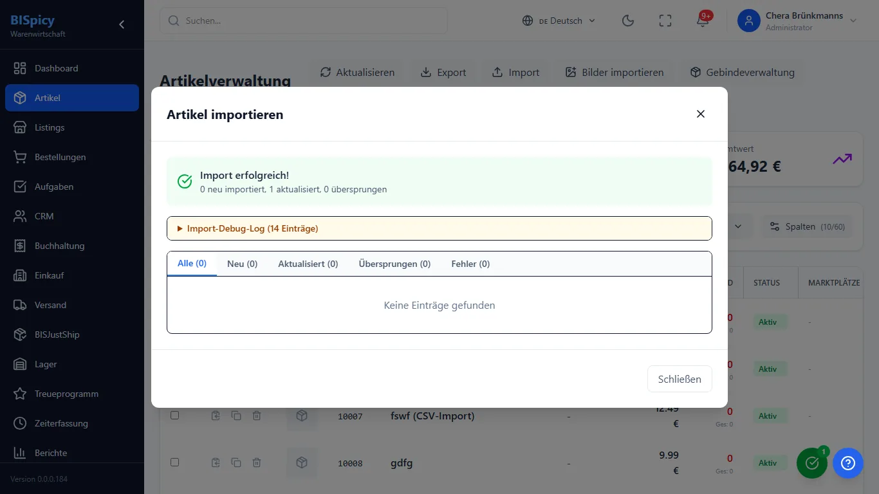Click the Schließen button
The image size is (879, 494).
coord(680,379)
